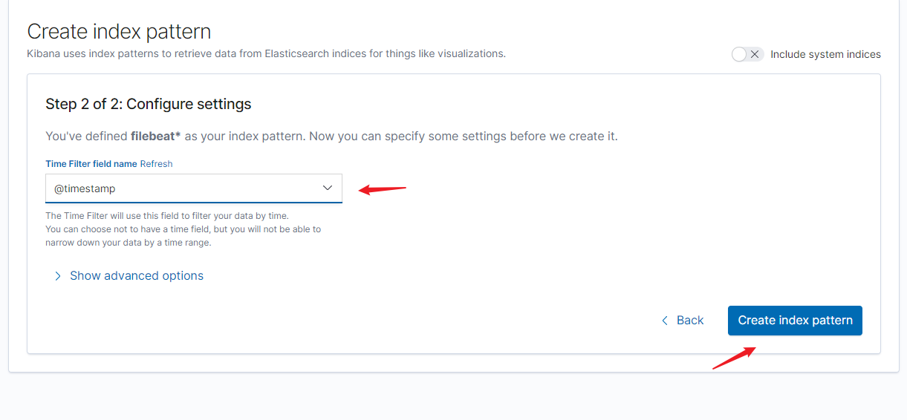The image size is (907, 420).
Task: Click the red arrow pointing at the time field dropdown
Action: [x=383, y=189]
